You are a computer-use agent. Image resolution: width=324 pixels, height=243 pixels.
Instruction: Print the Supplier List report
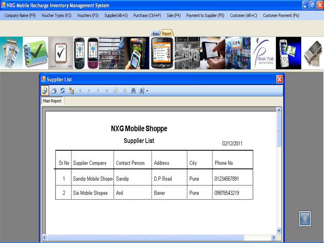(x=54, y=91)
